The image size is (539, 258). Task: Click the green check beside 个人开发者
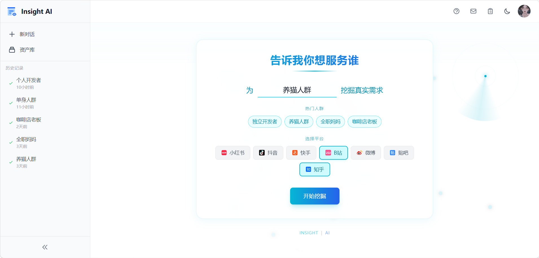coord(11,83)
